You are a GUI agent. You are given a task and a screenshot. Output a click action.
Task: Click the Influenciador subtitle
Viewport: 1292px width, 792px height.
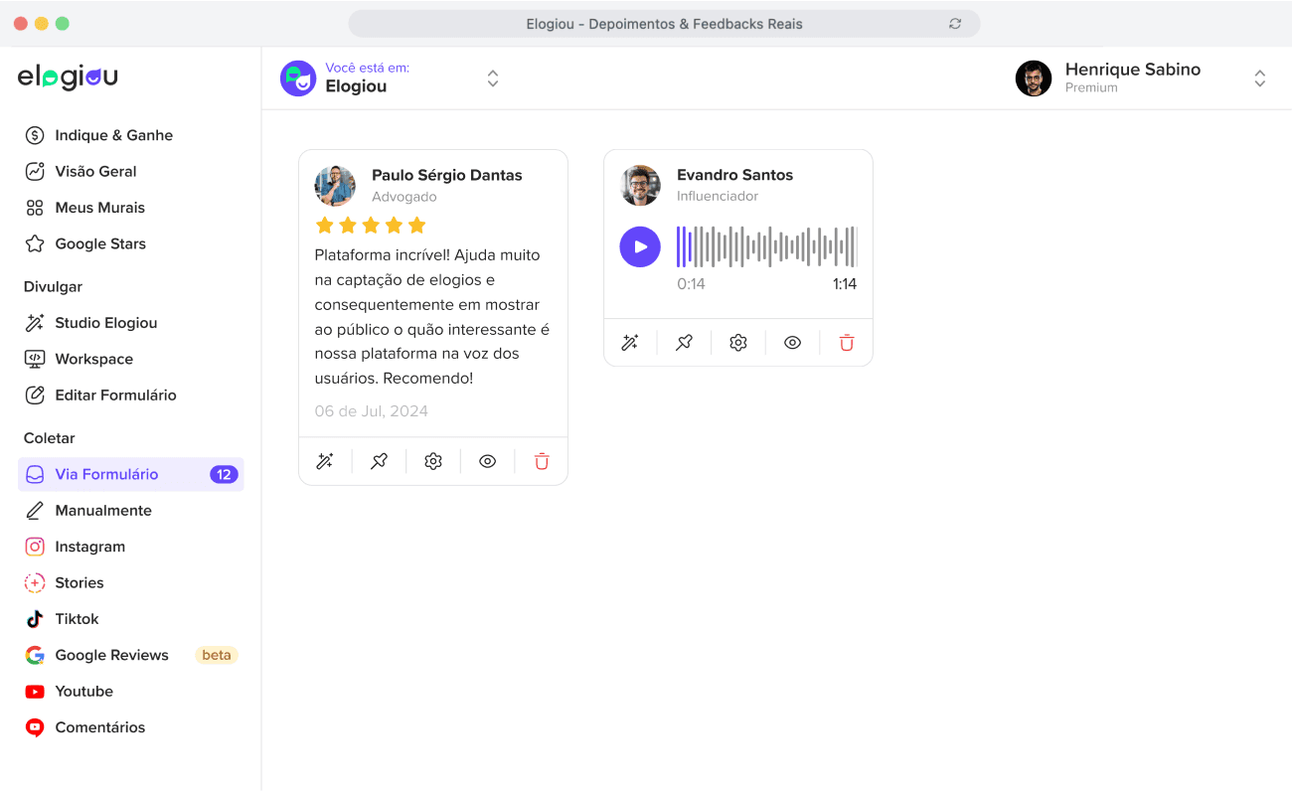click(x=718, y=196)
